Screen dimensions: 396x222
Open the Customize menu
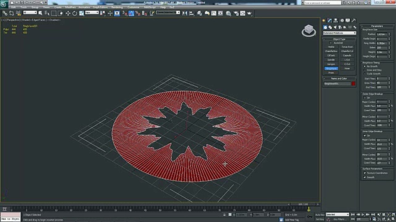point(133,7)
